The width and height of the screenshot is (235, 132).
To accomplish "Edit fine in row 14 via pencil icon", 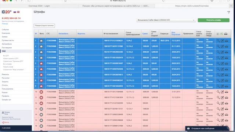I will (222, 115).
